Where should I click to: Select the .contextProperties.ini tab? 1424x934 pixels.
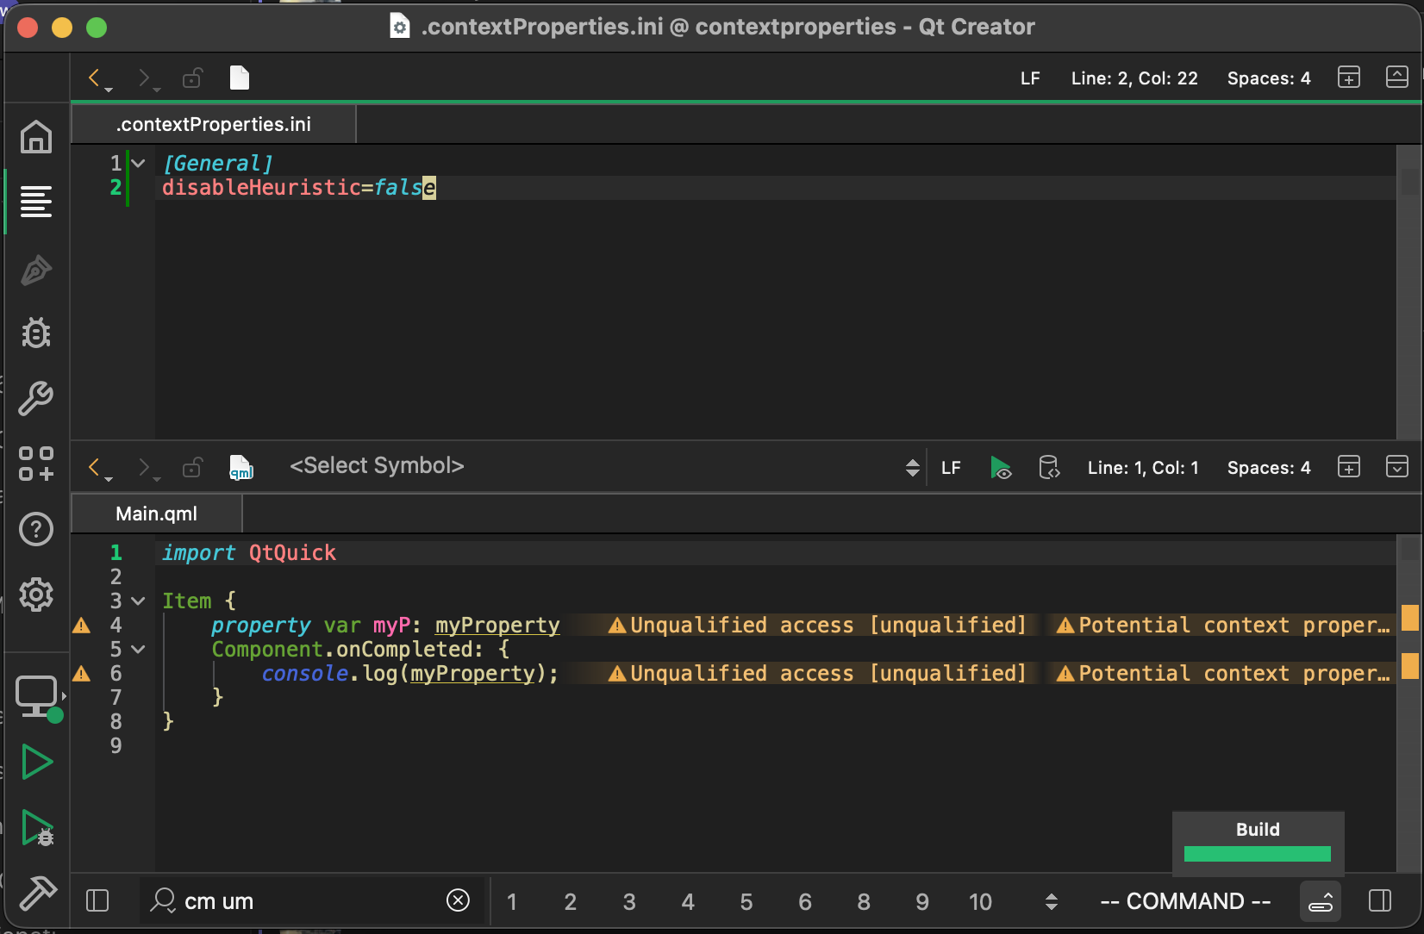point(213,123)
